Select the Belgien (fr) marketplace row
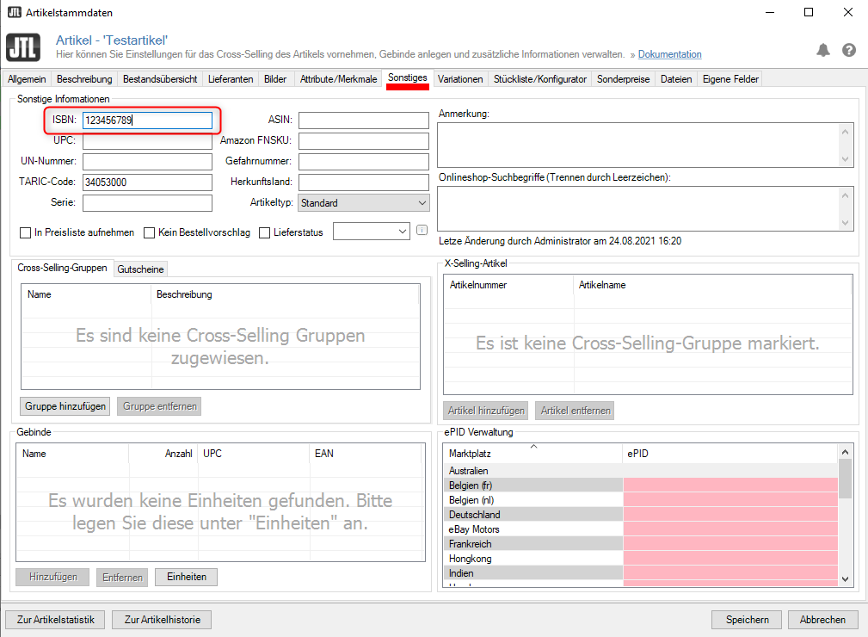The height and width of the screenshot is (637, 868). click(x=640, y=485)
